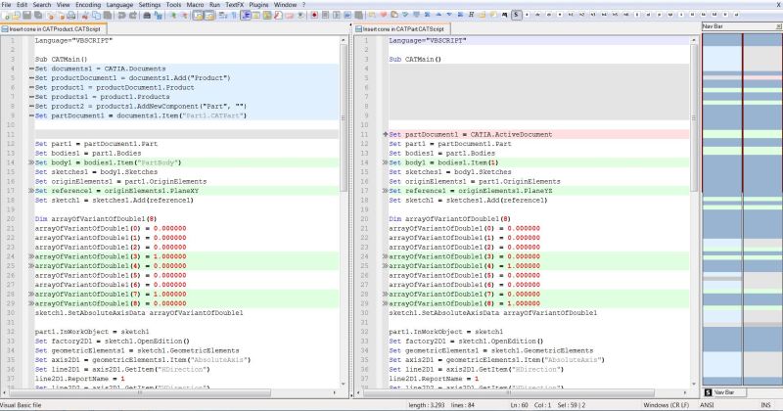Click right pane horizontal scrollbar right arrow

tap(684, 393)
